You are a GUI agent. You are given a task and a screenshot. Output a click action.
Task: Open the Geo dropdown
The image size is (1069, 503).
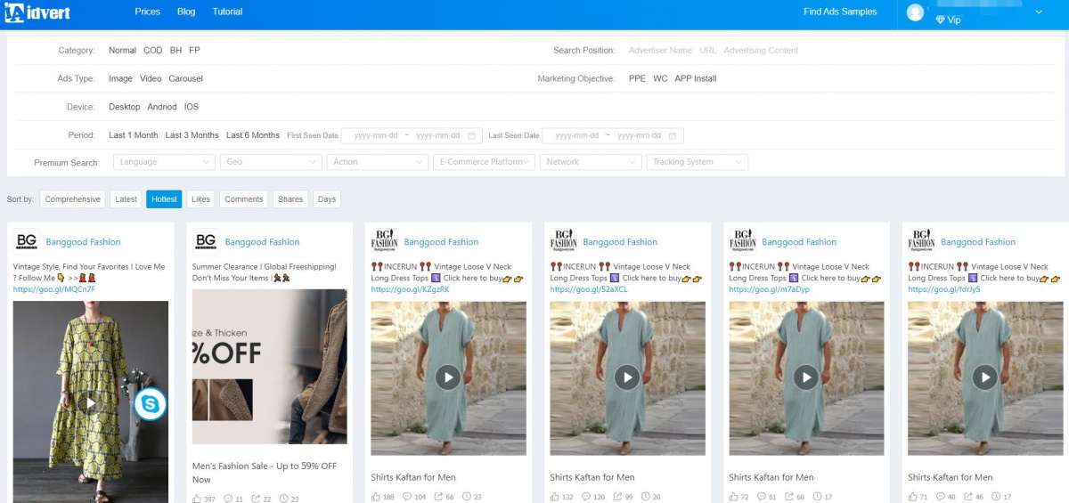(271, 162)
